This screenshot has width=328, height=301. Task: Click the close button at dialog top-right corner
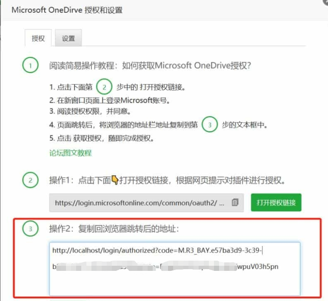click(325, 1)
